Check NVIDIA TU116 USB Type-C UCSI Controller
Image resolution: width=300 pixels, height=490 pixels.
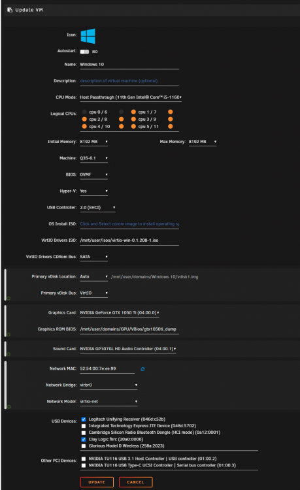point(84,465)
